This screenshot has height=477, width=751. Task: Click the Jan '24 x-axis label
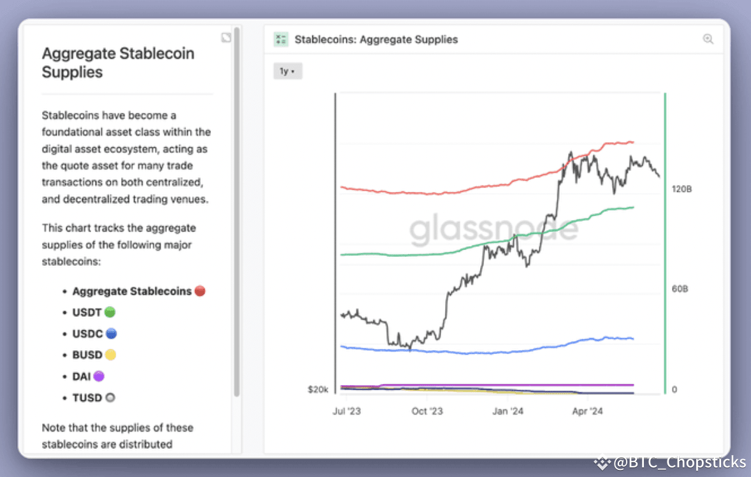[508, 411]
